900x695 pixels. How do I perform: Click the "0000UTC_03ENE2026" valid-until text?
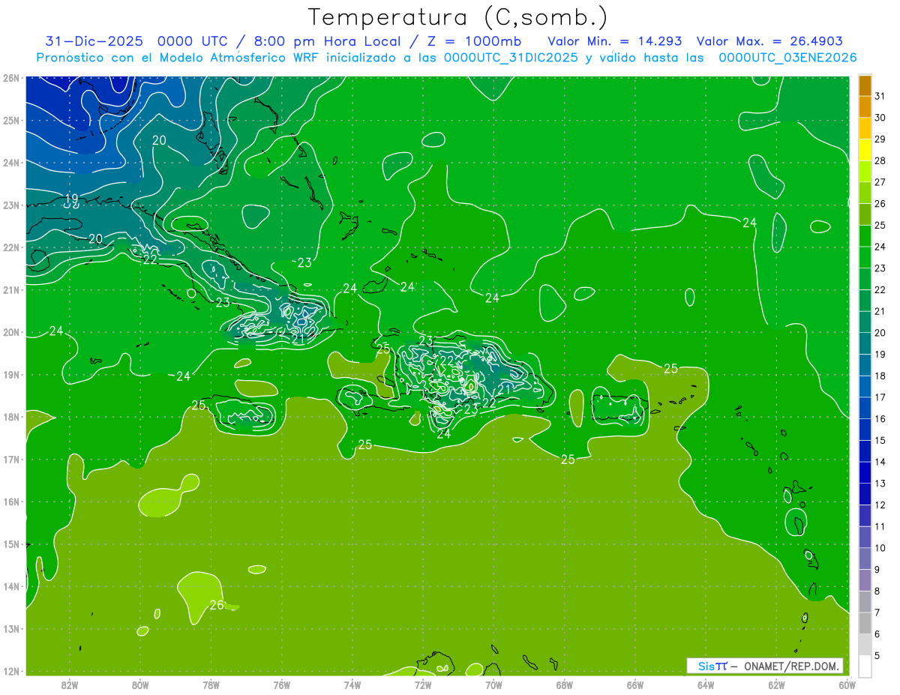pos(787,58)
